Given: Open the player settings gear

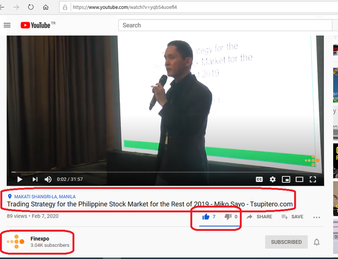Looking at the screenshot, I should coord(273,180).
